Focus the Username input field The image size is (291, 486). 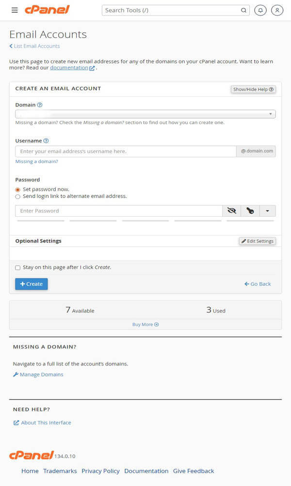pyautogui.click(x=126, y=151)
